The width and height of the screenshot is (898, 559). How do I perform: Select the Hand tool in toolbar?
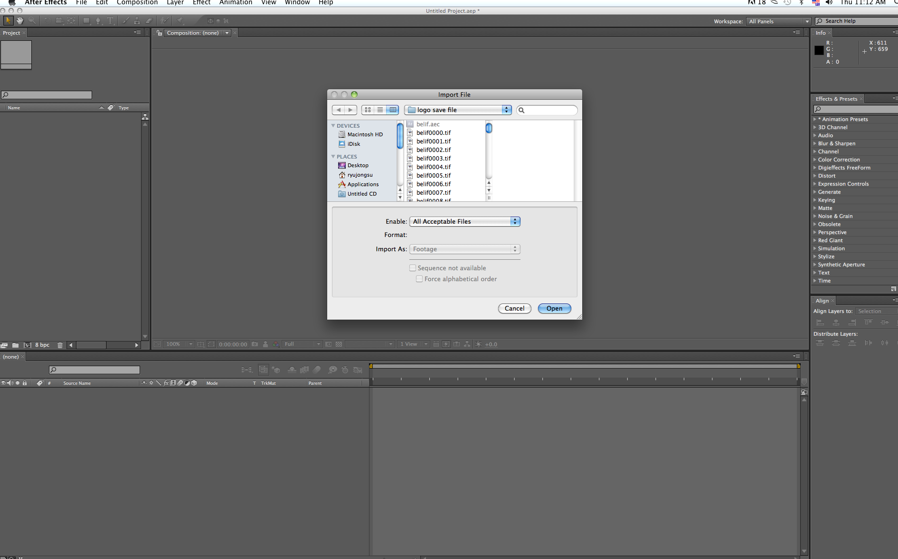click(20, 20)
